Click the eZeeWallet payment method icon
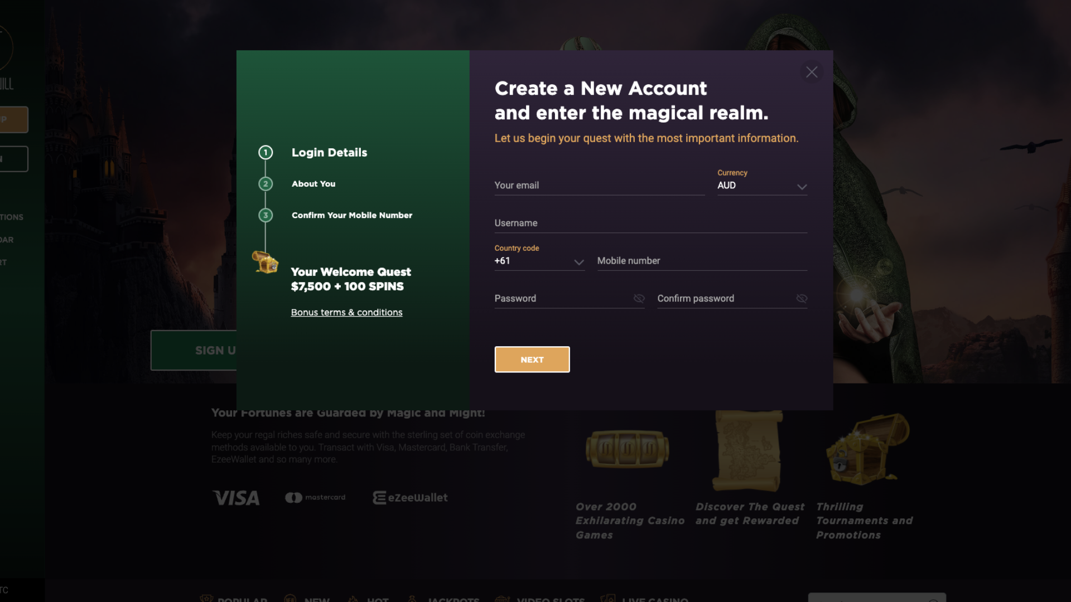Screen dimensions: 1071x602 coord(410,498)
